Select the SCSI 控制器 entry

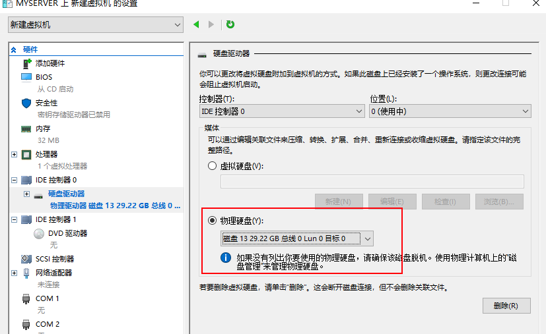[x=55, y=259]
